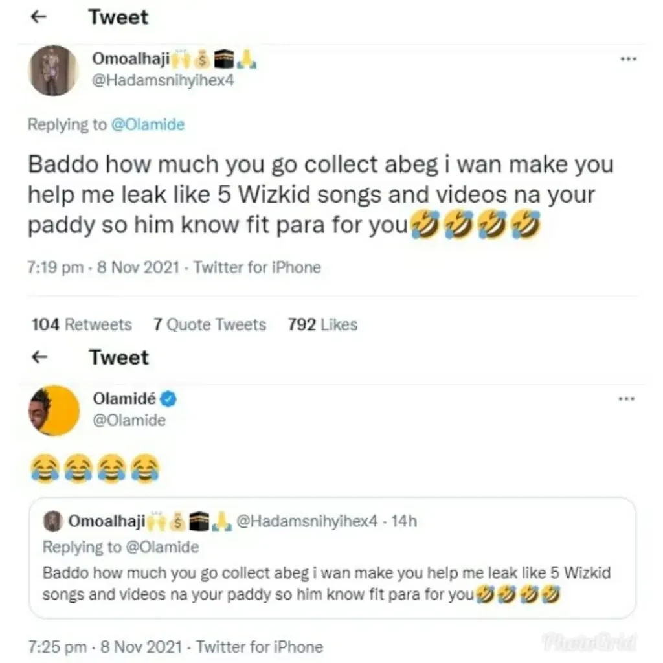Image resolution: width=663 pixels, height=663 pixels.
Task: Open the quoted tweet card
Action: (332, 583)
